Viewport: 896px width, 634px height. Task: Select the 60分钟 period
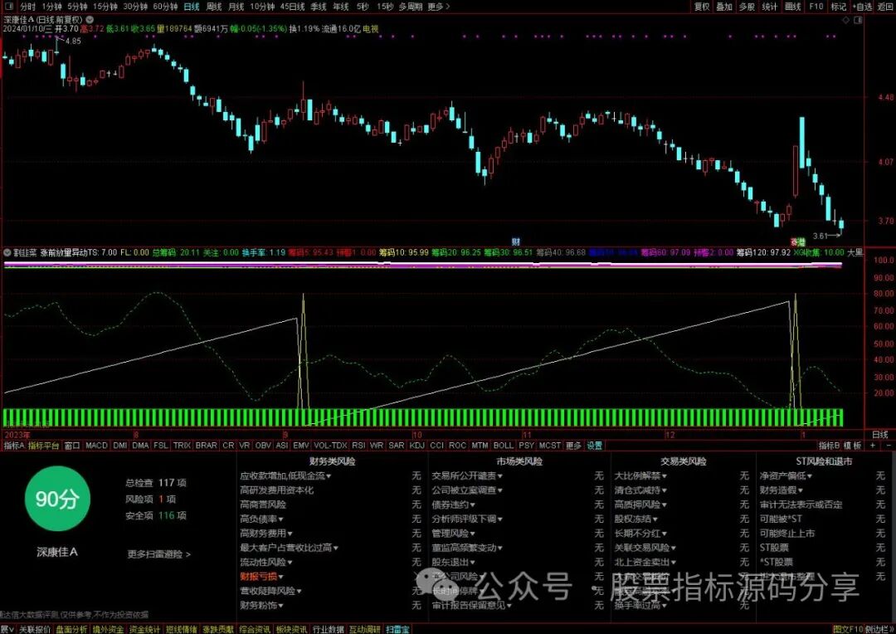click(x=166, y=7)
